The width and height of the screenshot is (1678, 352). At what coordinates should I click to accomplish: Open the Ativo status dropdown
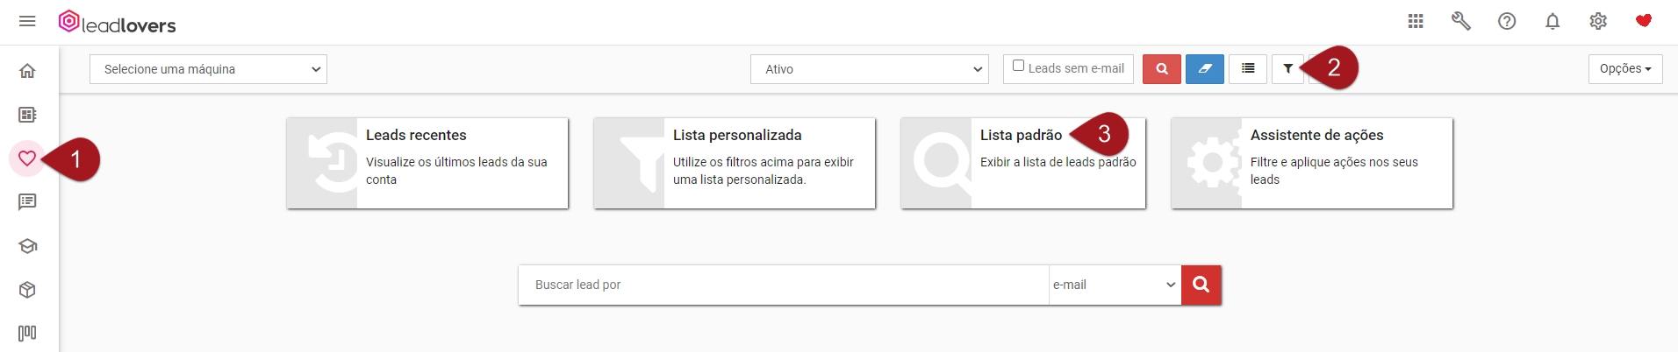click(870, 69)
